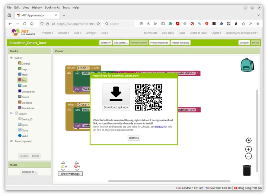
Task: Show more toolbar items chevron
Action: (251, 24)
